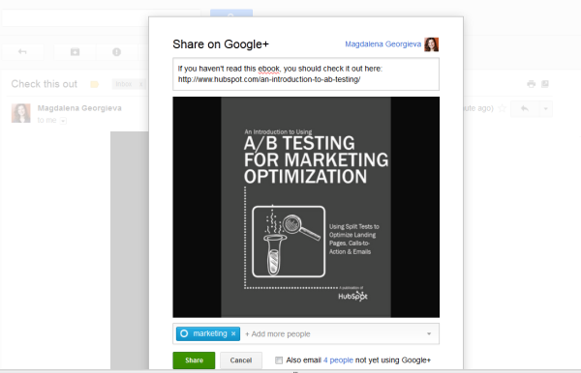Click the share message text box
This screenshot has height=373, width=581.
coord(306,74)
